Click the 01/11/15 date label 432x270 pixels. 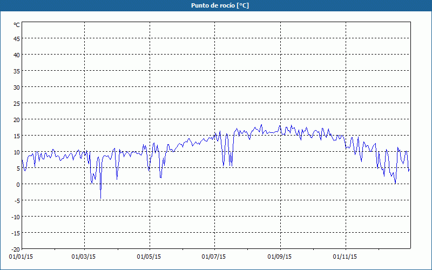[345, 257]
